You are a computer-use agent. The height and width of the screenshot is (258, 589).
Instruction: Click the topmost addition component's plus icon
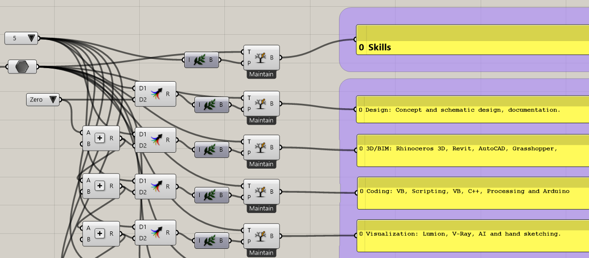(x=100, y=138)
